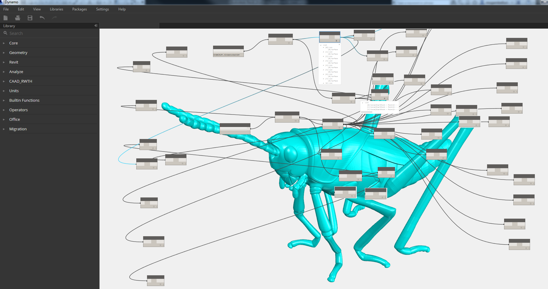Click the Open file toolbar icon

(18, 18)
